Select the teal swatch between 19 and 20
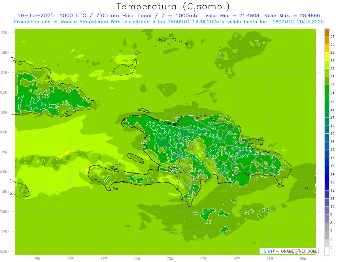Screen dimensions: 340x262 (x=327, y=129)
